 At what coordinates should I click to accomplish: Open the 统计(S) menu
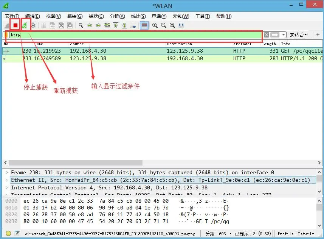pos(138,16)
